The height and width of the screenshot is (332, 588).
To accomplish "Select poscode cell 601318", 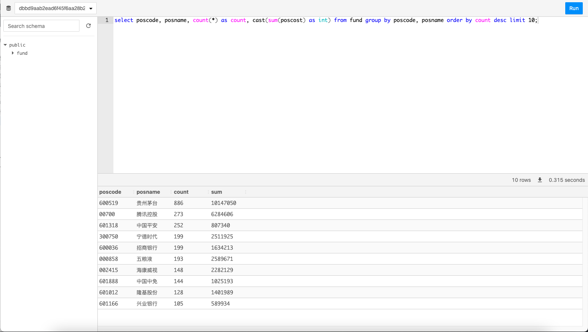I will coord(109,225).
